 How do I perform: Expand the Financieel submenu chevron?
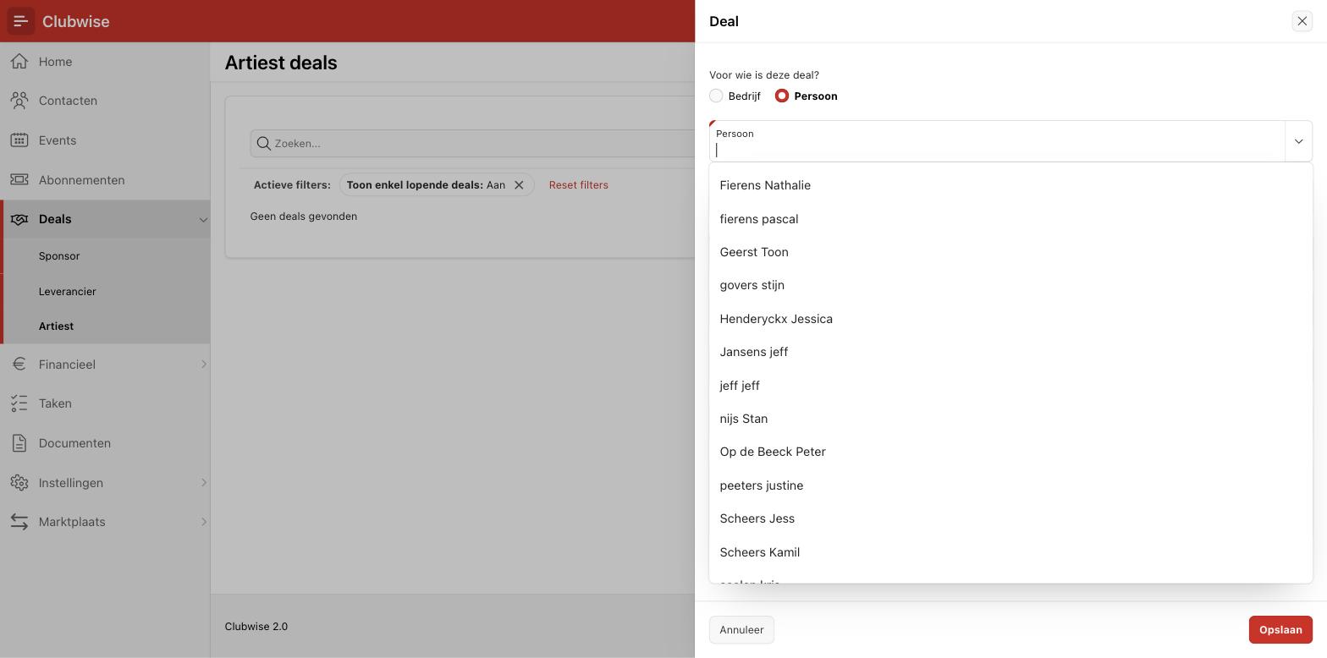pos(203,365)
